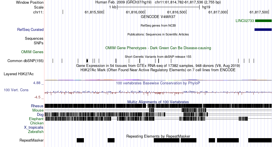
Task: Click the chr11: ruler label
Action: coord(38,12)
